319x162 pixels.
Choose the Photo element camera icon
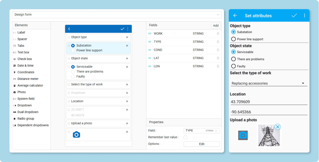tap(14, 92)
